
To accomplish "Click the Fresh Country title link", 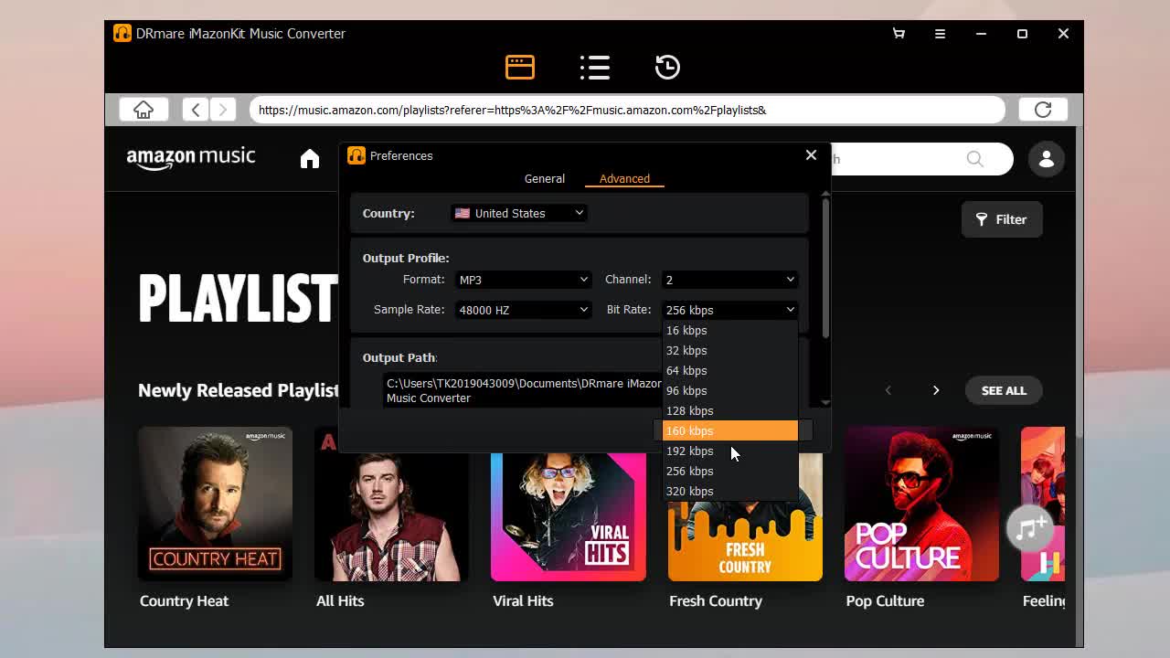I will pos(716,601).
